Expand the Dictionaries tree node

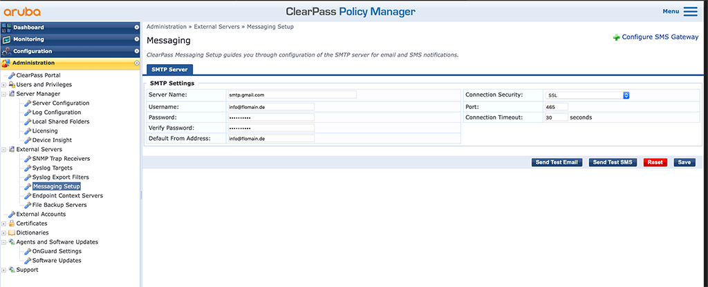[x=3, y=233]
